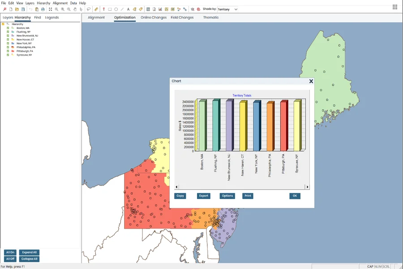
Task: Activate the Pan hand tool
Action: (75, 8)
